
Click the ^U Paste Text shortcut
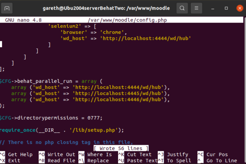pos(138,161)
